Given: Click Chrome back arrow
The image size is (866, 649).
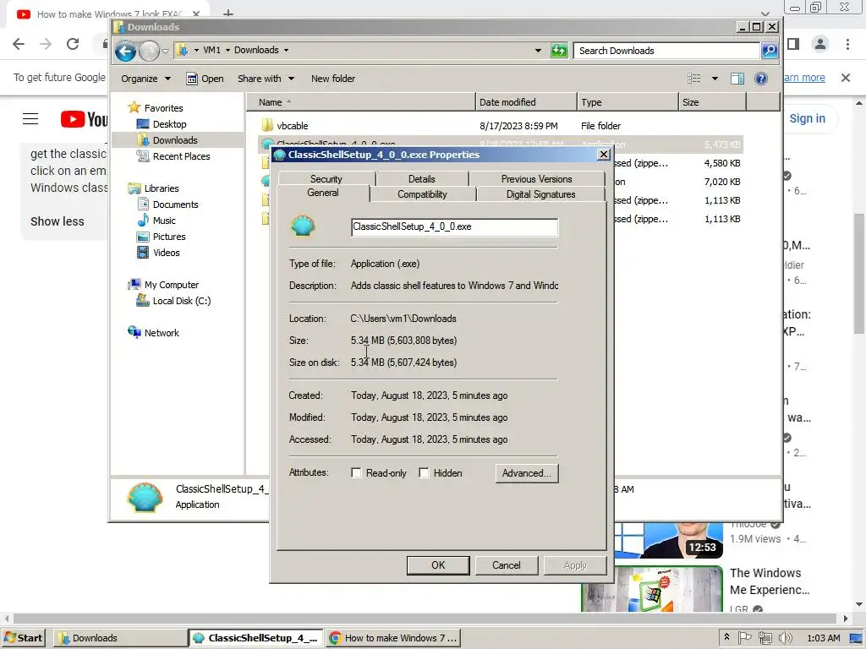Looking at the screenshot, I should (x=19, y=44).
